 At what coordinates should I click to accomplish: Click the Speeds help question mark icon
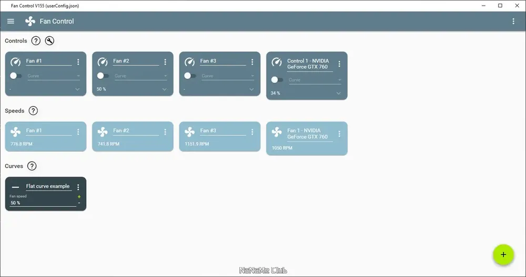(33, 111)
